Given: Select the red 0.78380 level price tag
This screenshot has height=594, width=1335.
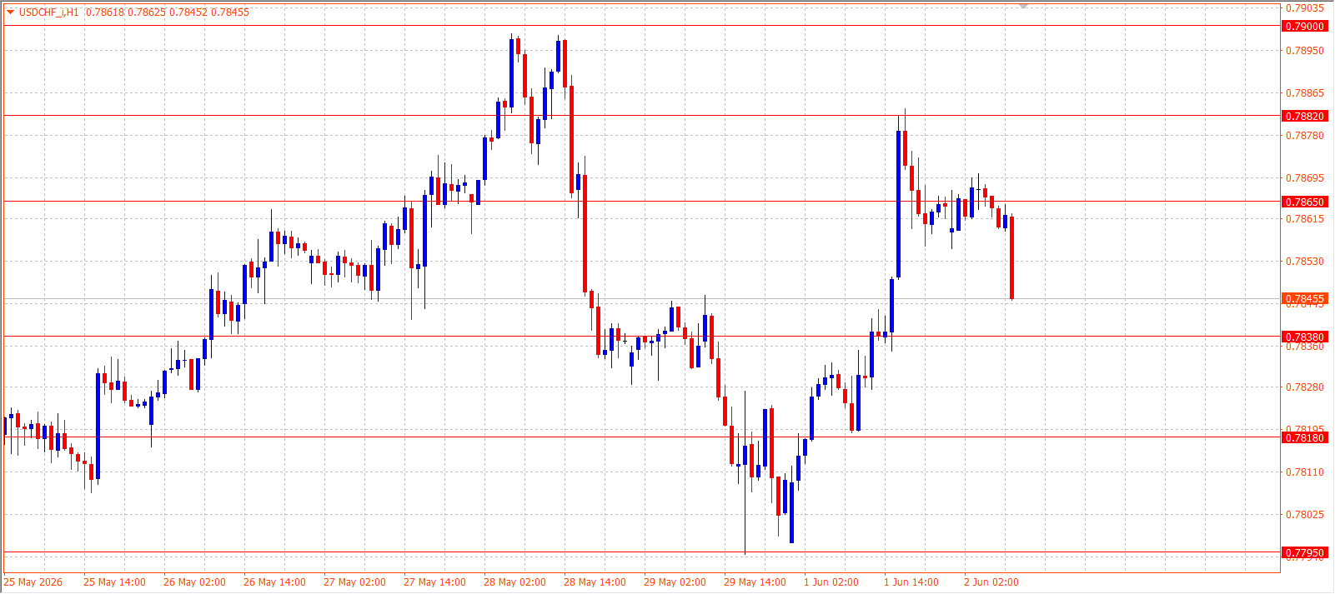Looking at the screenshot, I should click(x=1304, y=337).
